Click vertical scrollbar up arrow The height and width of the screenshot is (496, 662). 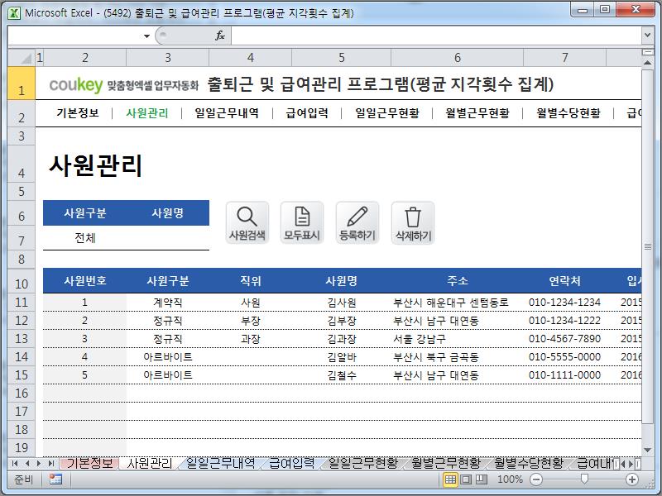pos(647,63)
